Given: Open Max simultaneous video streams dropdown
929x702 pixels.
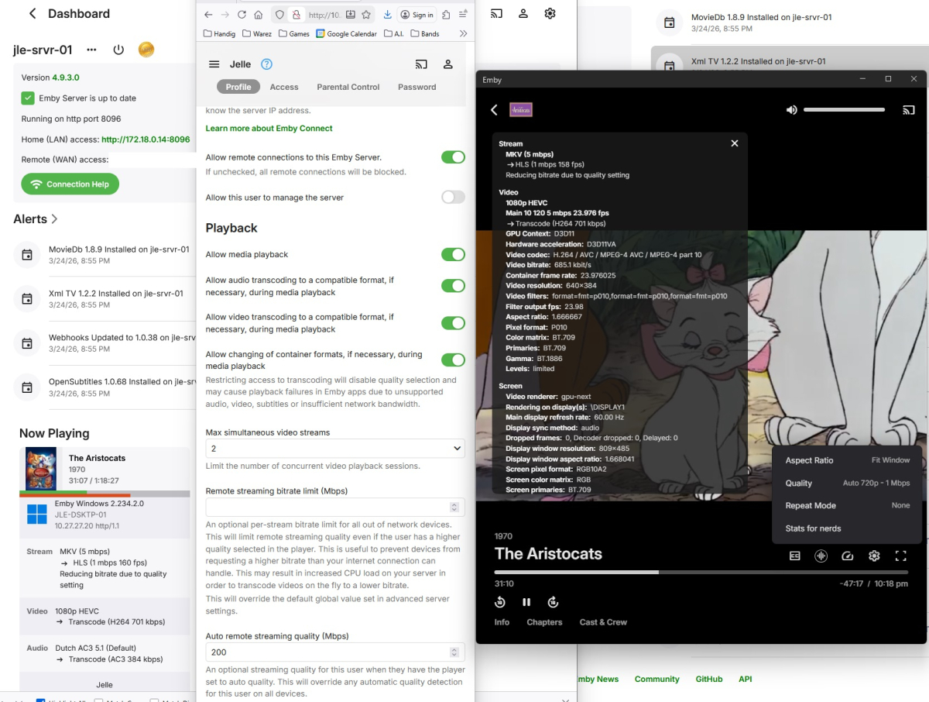Looking at the screenshot, I should click(335, 449).
